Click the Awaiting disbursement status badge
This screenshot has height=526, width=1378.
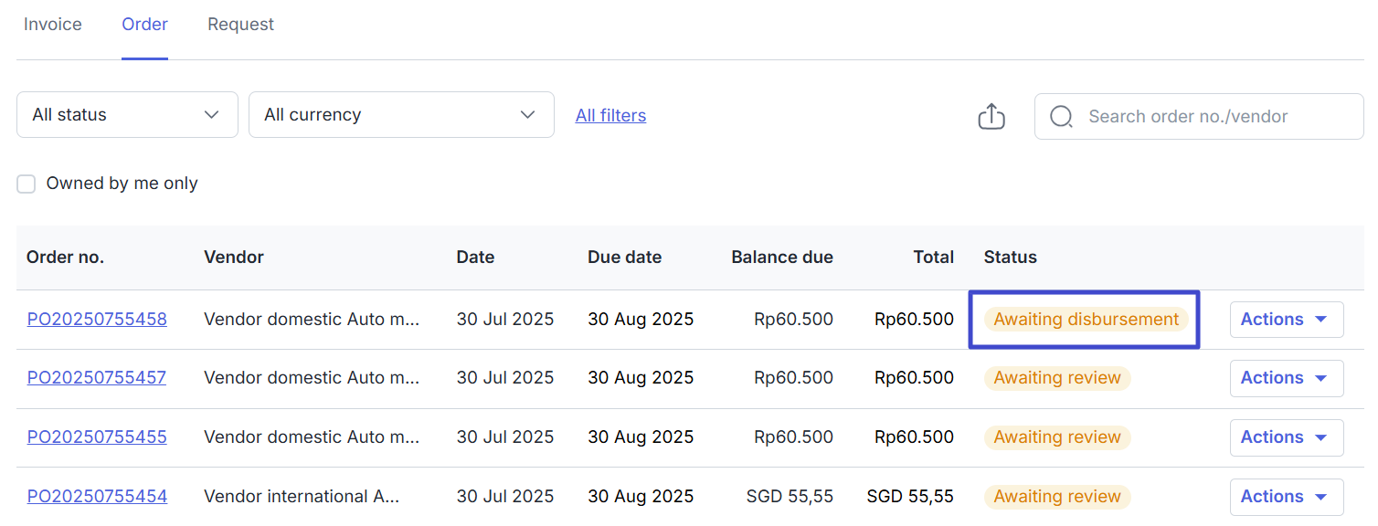1086,320
